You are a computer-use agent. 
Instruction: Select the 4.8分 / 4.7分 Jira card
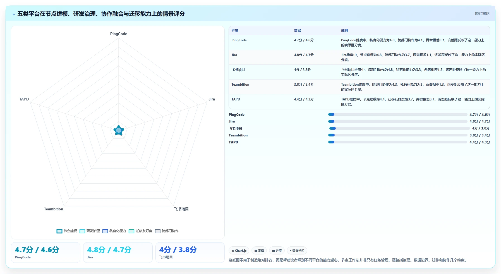pos(118,253)
